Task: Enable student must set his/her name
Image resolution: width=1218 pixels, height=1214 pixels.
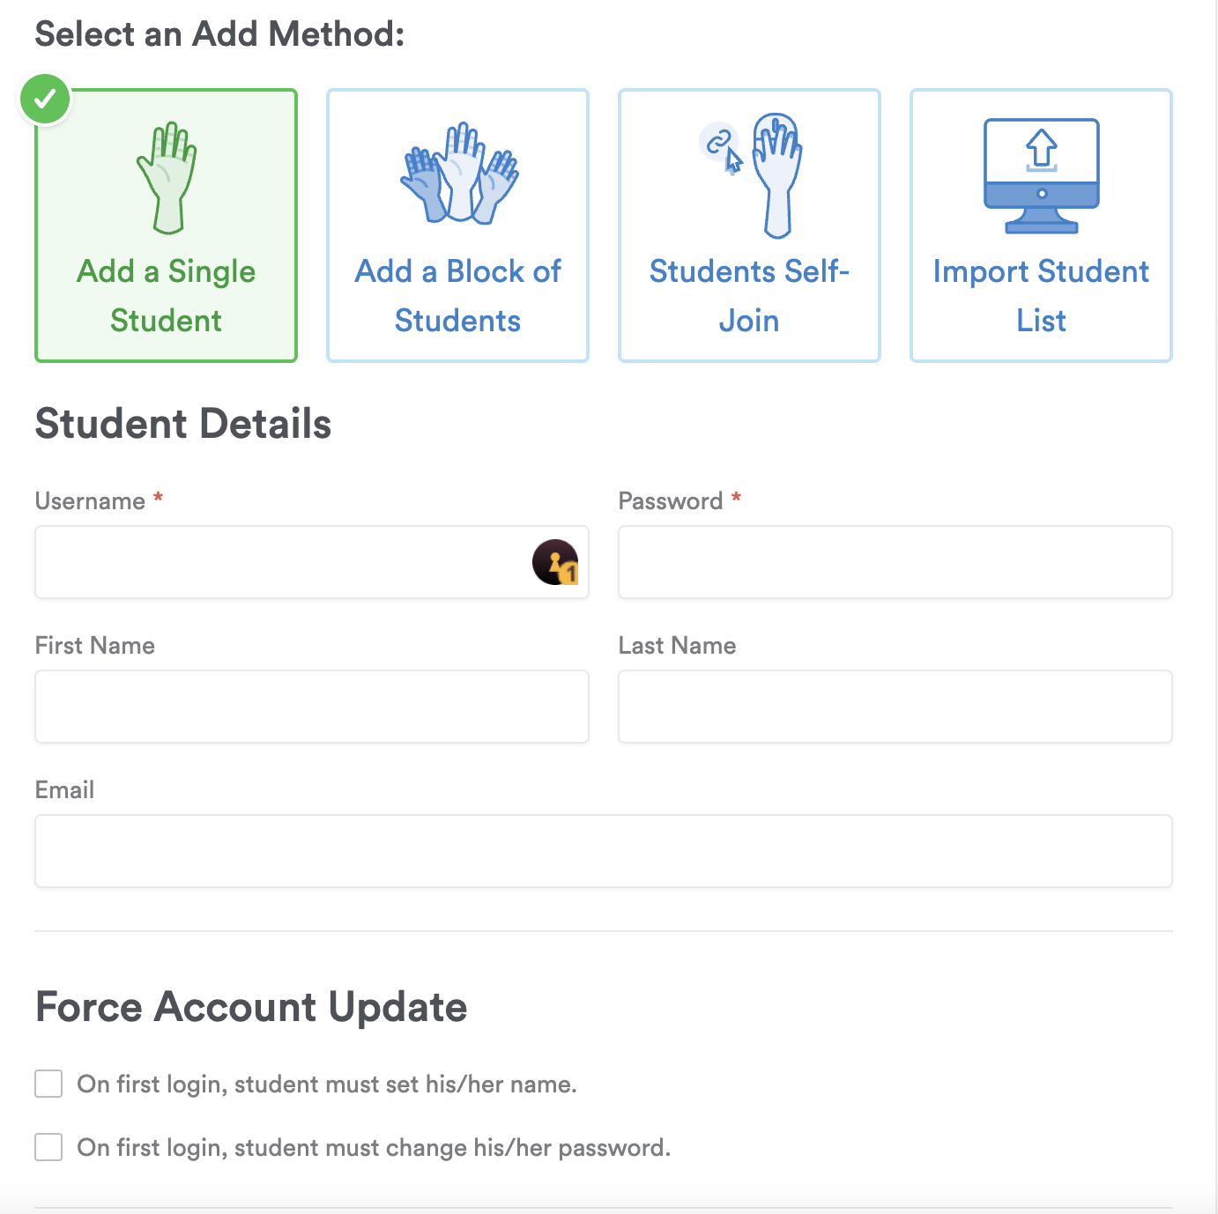Action: (x=48, y=1084)
